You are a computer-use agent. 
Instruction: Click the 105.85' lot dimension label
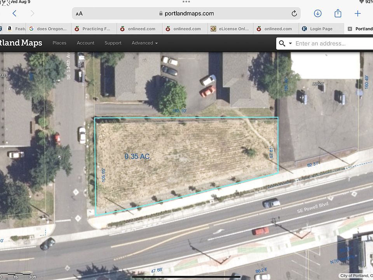point(103,175)
